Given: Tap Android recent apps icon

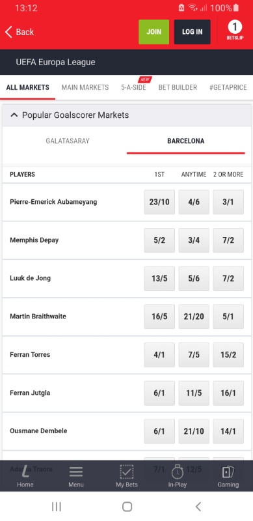Looking at the screenshot, I should coord(57,507).
